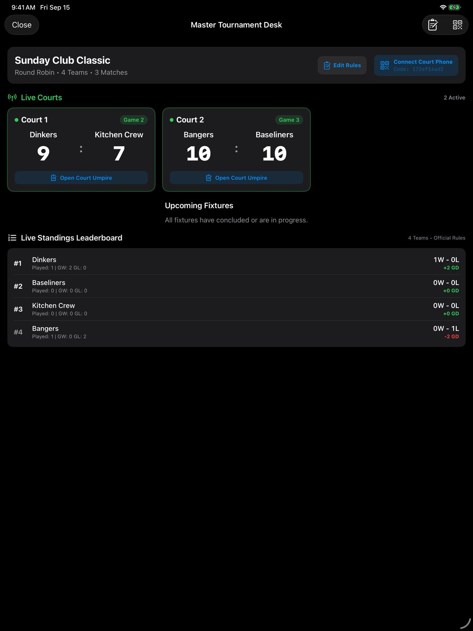The image size is (473, 631).
Task: Select the #1 Dinkers leaderboard row
Action: pyautogui.click(x=236, y=263)
